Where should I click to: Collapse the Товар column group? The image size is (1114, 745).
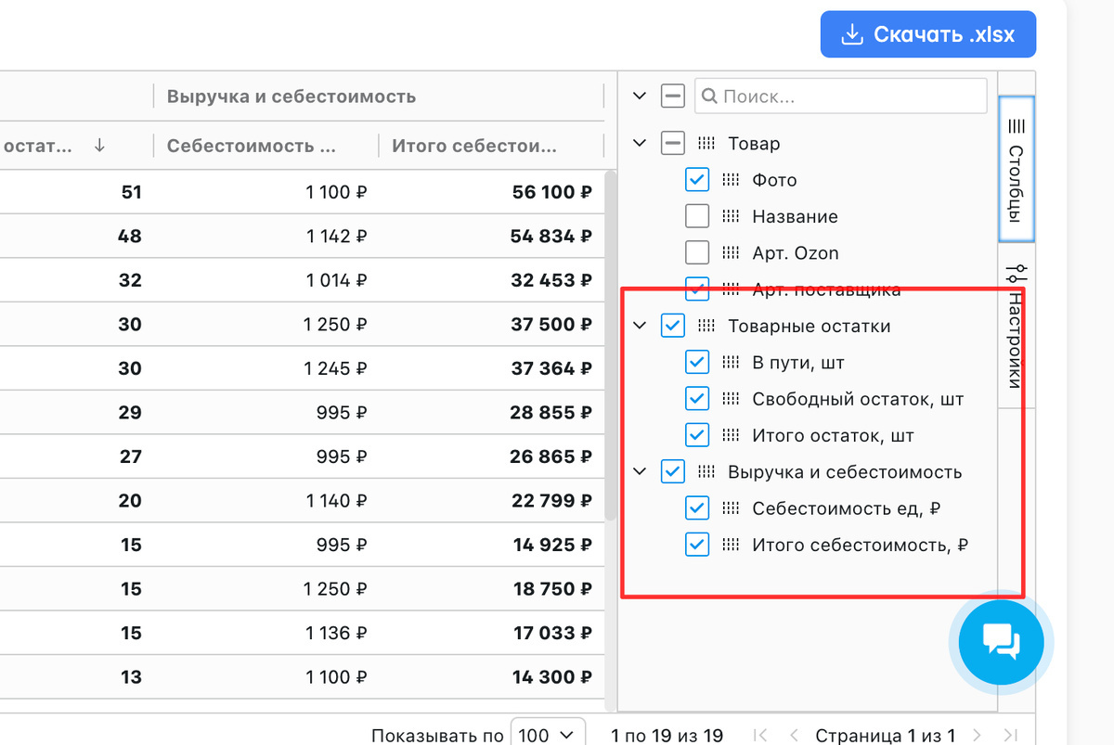click(639, 144)
